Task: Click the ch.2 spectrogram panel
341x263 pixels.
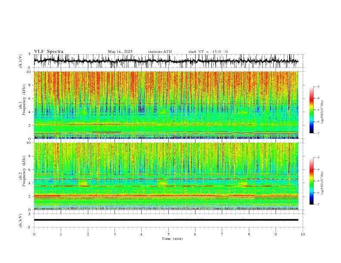Action: (x=166, y=176)
